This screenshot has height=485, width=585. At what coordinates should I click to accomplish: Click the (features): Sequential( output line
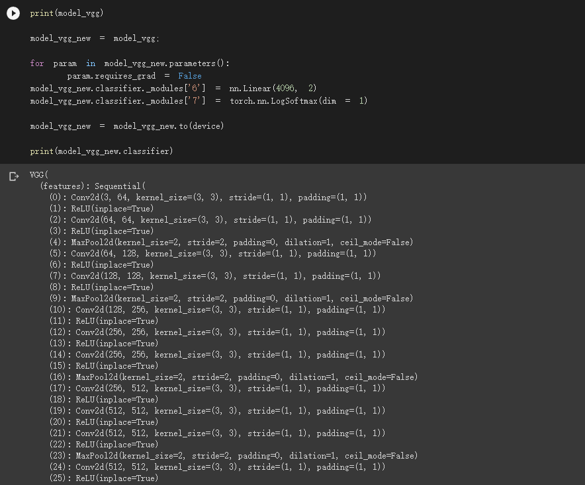pos(93,186)
